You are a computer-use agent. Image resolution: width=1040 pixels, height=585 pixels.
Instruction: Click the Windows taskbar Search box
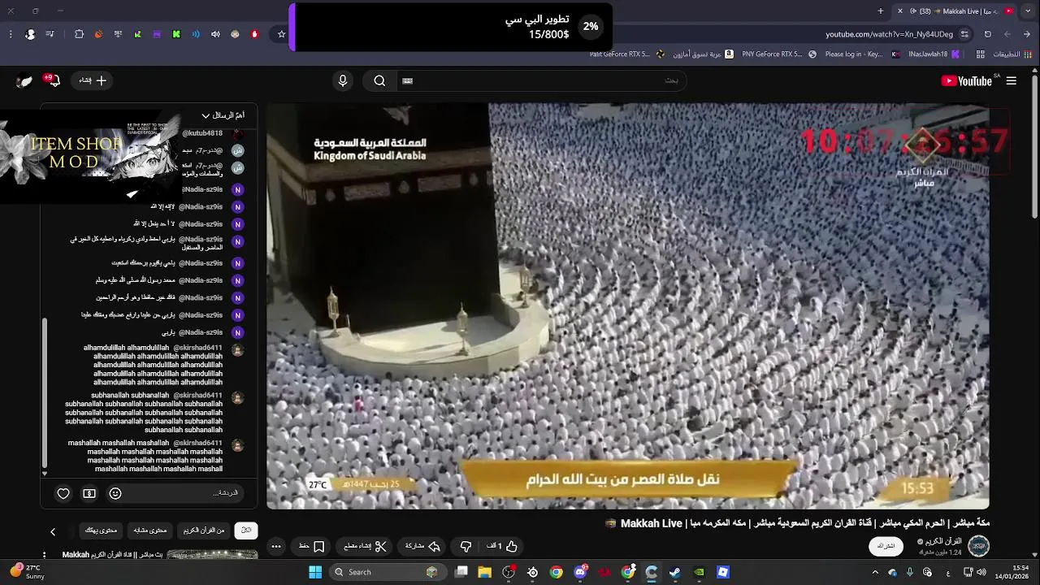click(x=388, y=572)
